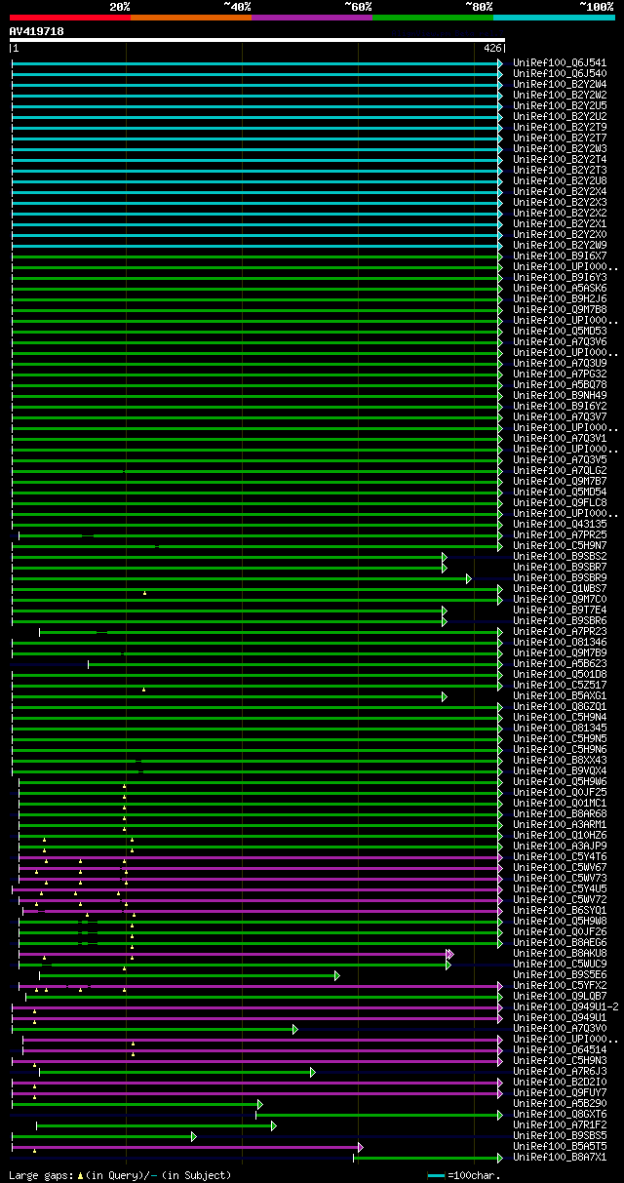624x1183 pixels.
Task: Open the UniRef100_Q9LQB7 hit label
Action: coord(560,996)
